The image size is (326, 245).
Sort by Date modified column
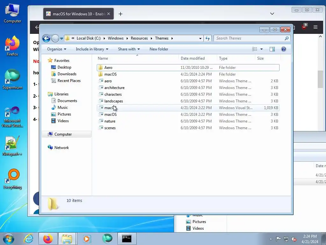tap(198, 58)
